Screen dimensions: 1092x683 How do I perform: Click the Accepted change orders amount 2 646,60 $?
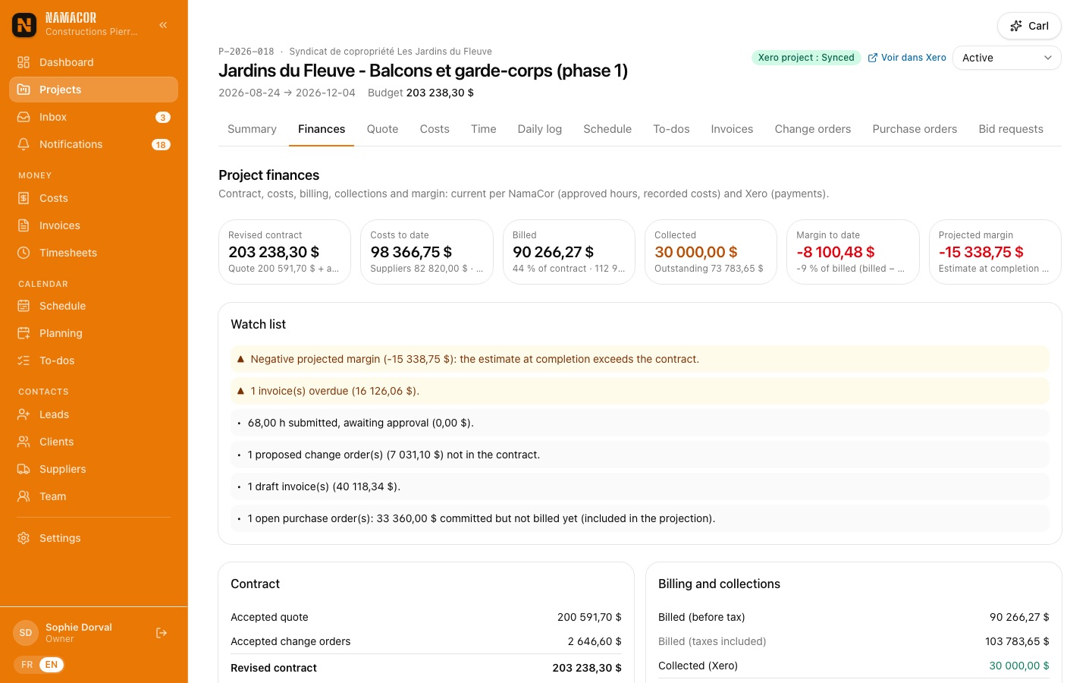click(x=595, y=641)
